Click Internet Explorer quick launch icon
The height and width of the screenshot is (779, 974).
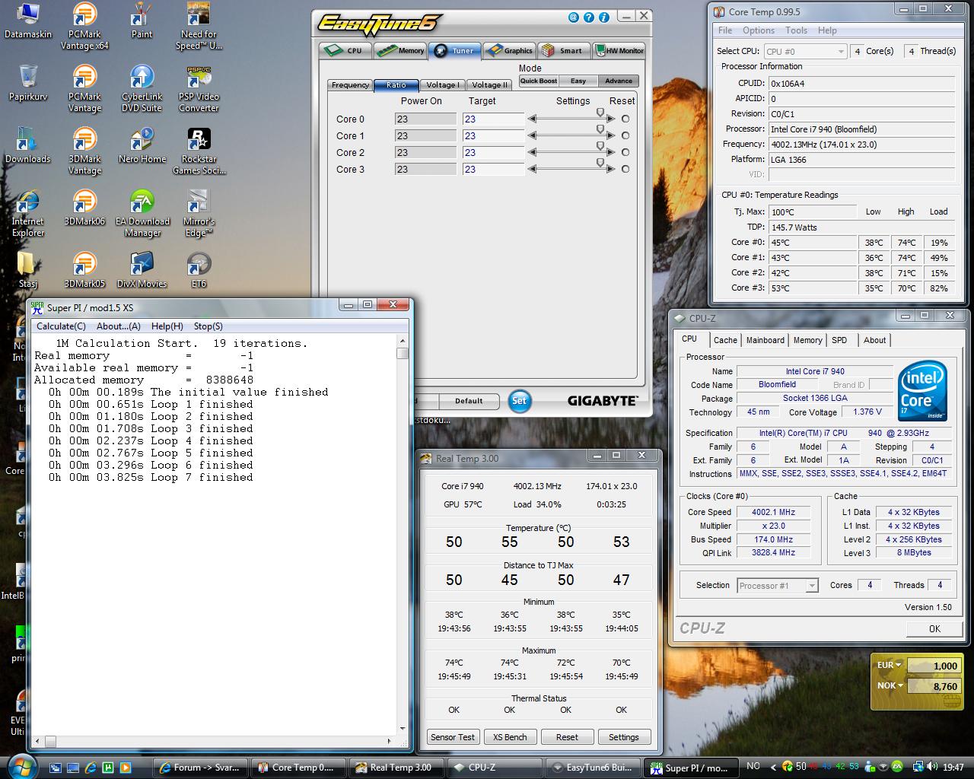(x=91, y=768)
